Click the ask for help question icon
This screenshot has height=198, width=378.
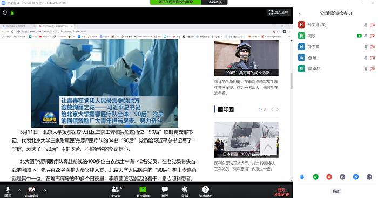(x=206, y=189)
